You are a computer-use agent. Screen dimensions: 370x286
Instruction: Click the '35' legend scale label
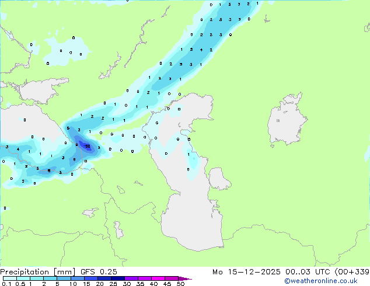[140, 284]
